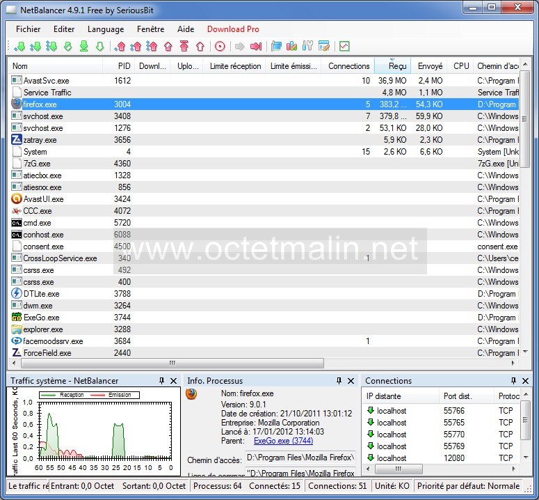539x500 pixels.
Task: Sort by Envoyé column header
Action: 429,66
